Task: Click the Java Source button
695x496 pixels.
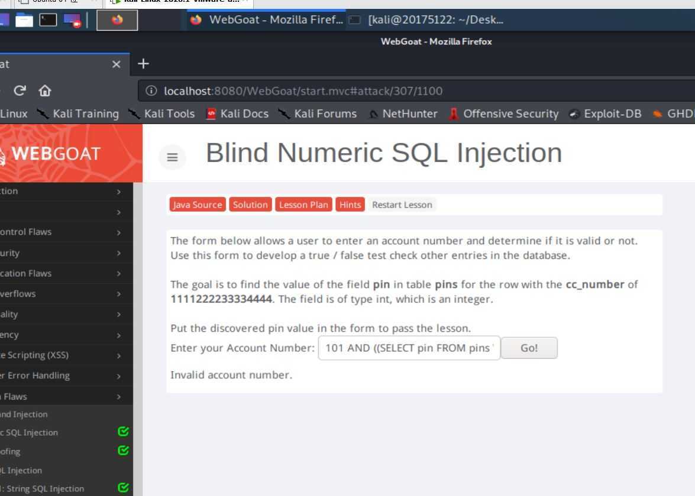Action: pos(198,205)
